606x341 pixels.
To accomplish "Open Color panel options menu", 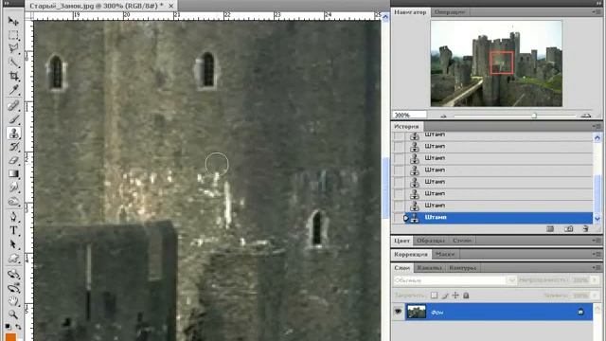I will point(597,241).
